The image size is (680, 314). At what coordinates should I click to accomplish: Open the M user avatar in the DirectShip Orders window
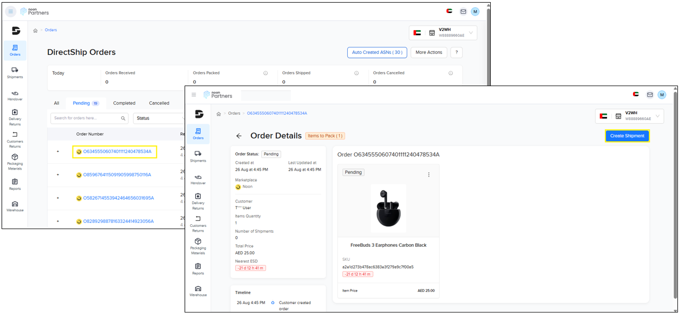(475, 11)
